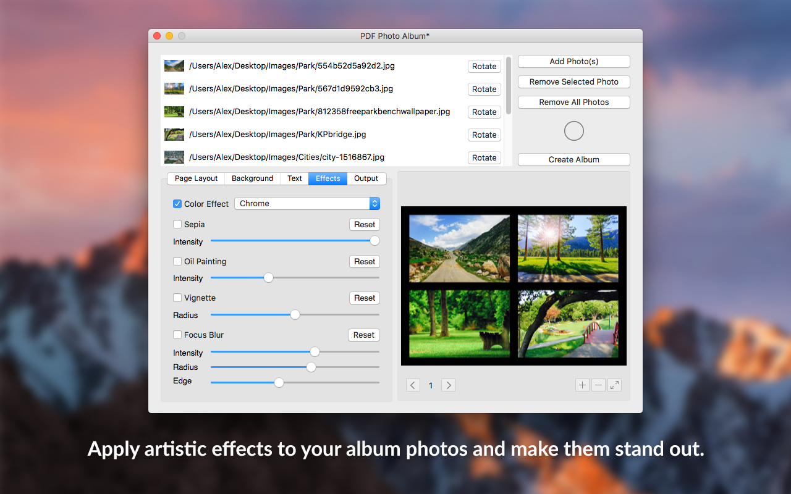
Task: Go to next album page arrow
Action: click(x=449, y=385)
